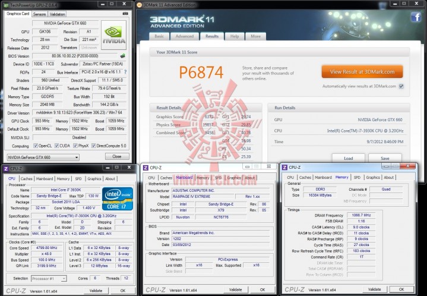Screen dimensions: 427x296
Task: Click the 3DMark 11 title bar icon
Action: click(139, 5)
